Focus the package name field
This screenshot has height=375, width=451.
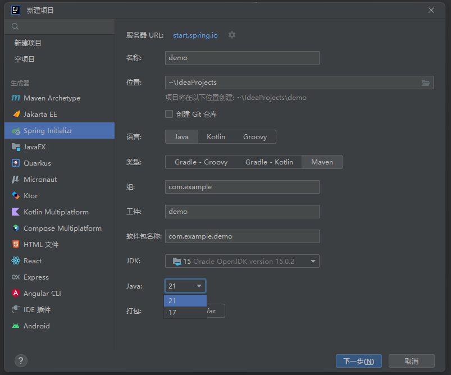(x=242, y=236)
